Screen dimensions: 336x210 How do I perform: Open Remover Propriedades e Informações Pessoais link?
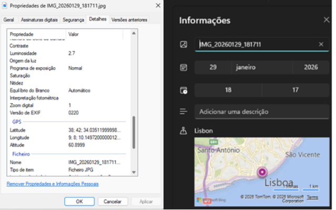point(53,184)
